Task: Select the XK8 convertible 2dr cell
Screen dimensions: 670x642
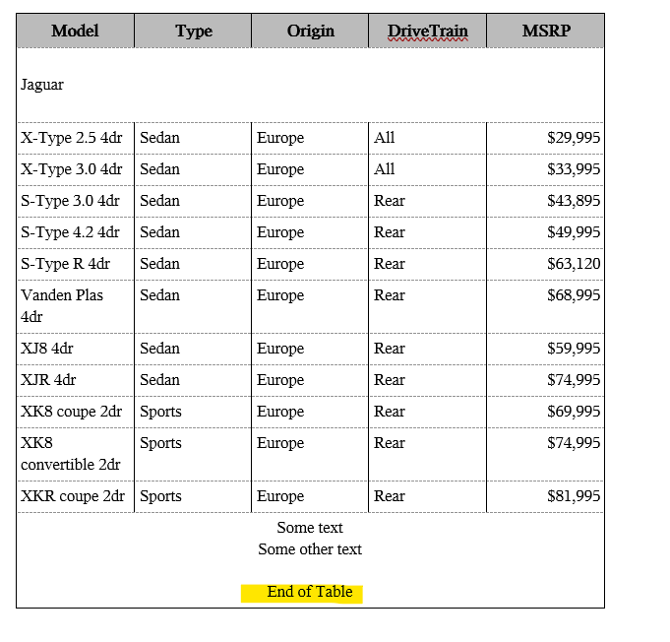Action: tap(70, 453)
